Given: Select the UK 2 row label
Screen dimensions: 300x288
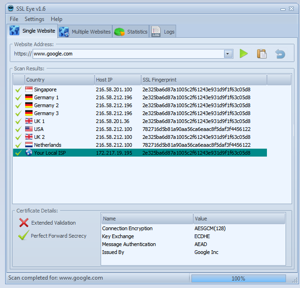Looking at the screenshot, I should [39, 137].
